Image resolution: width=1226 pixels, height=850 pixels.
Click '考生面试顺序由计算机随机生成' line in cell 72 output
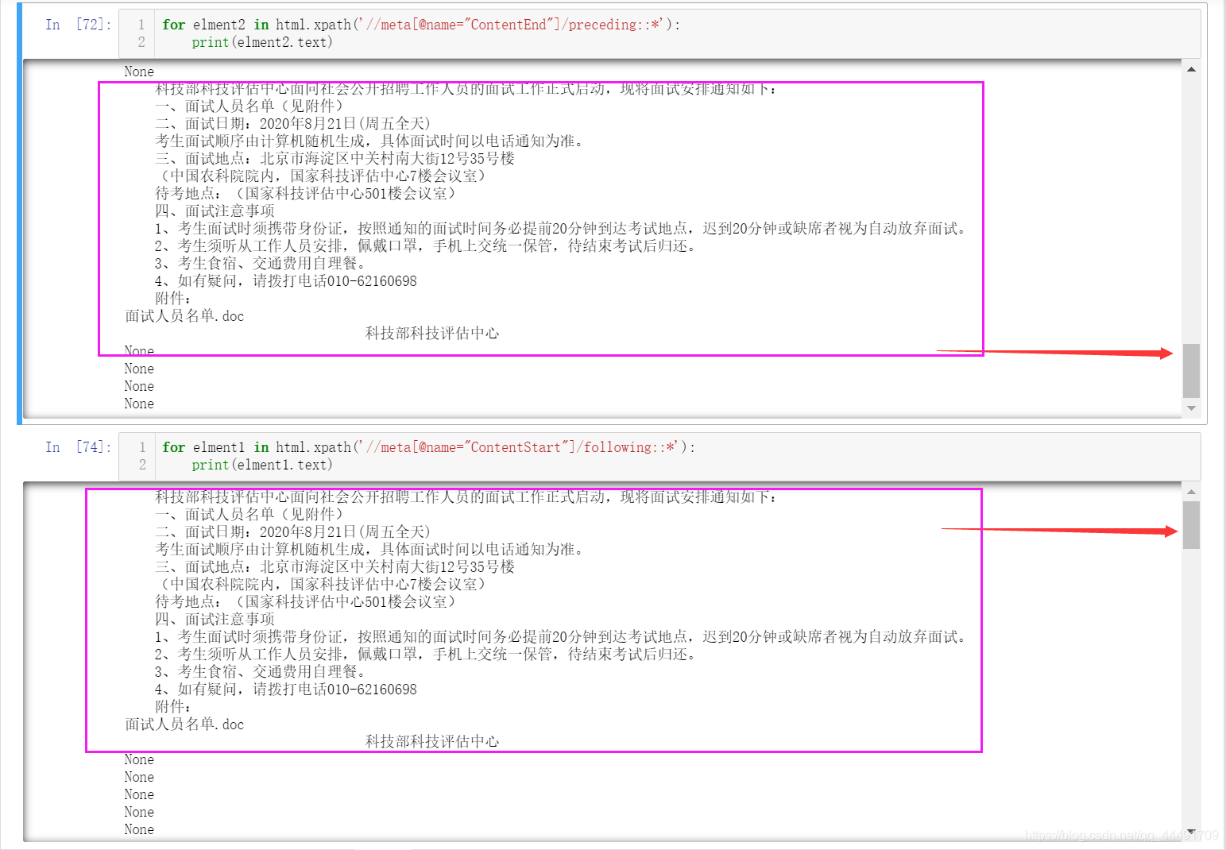click(x=371, y=141)
